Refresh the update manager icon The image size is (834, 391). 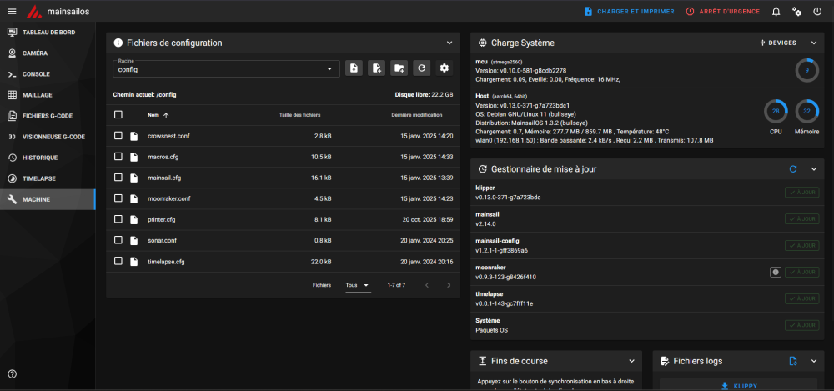point(793,169)
